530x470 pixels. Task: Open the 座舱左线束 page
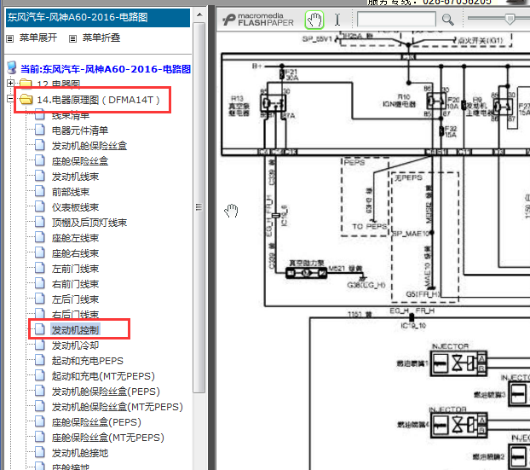[x=75, y=238]
